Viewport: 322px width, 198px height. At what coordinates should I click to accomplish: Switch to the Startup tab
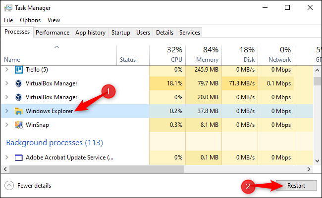point(121,33)
